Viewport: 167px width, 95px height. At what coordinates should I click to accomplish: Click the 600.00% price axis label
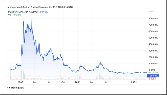click(153, 31)
